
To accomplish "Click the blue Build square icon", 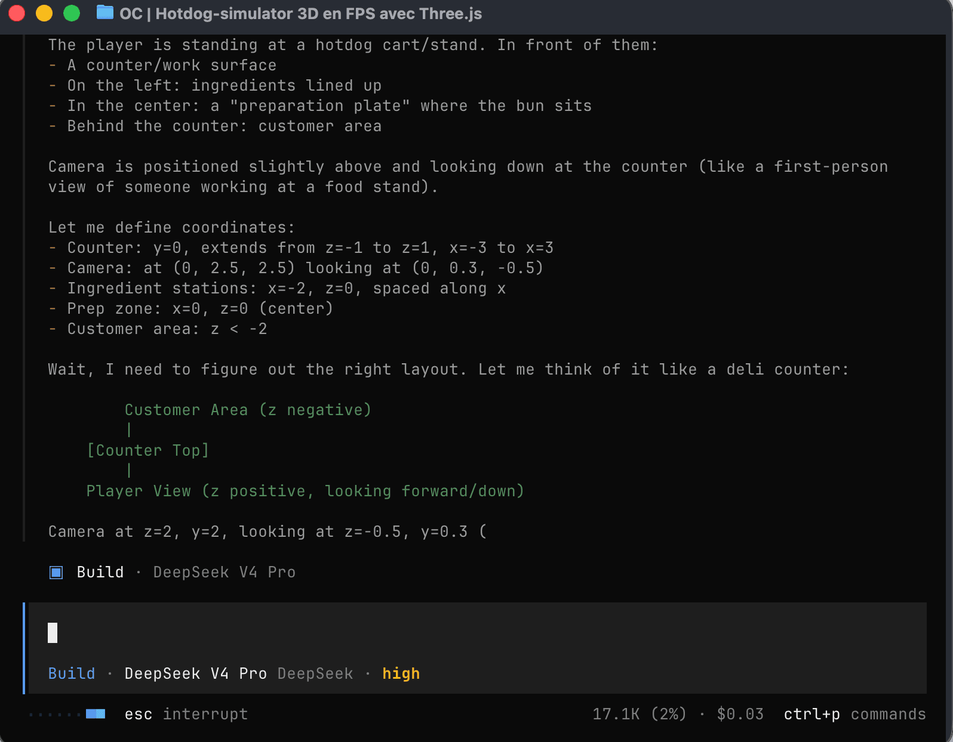I will pos(56,573).
